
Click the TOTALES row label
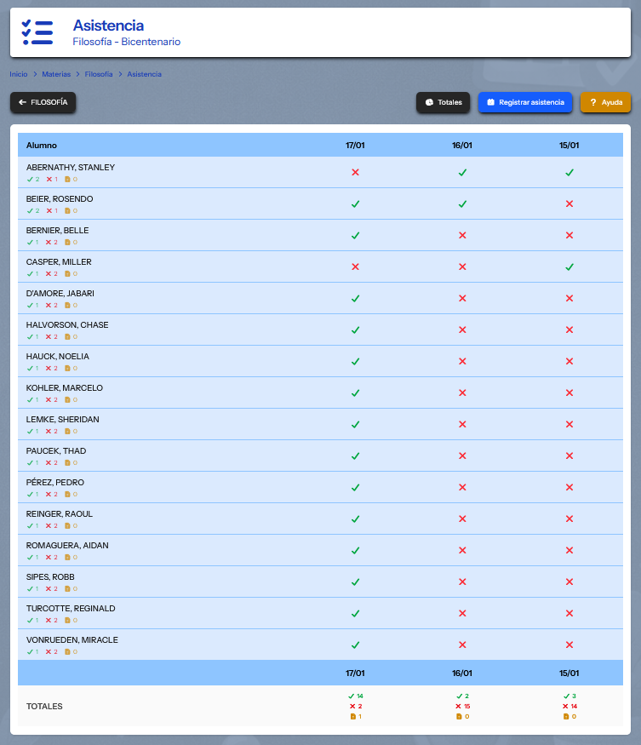point(44,707)
